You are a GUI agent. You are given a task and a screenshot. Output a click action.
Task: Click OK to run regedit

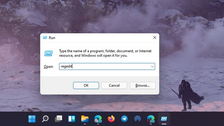[x=86, y=85]
